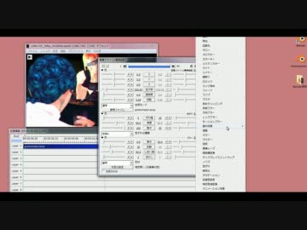Click the color-shift width parameter button
This screenshot has width=307, height=230.
click(149, 118)
